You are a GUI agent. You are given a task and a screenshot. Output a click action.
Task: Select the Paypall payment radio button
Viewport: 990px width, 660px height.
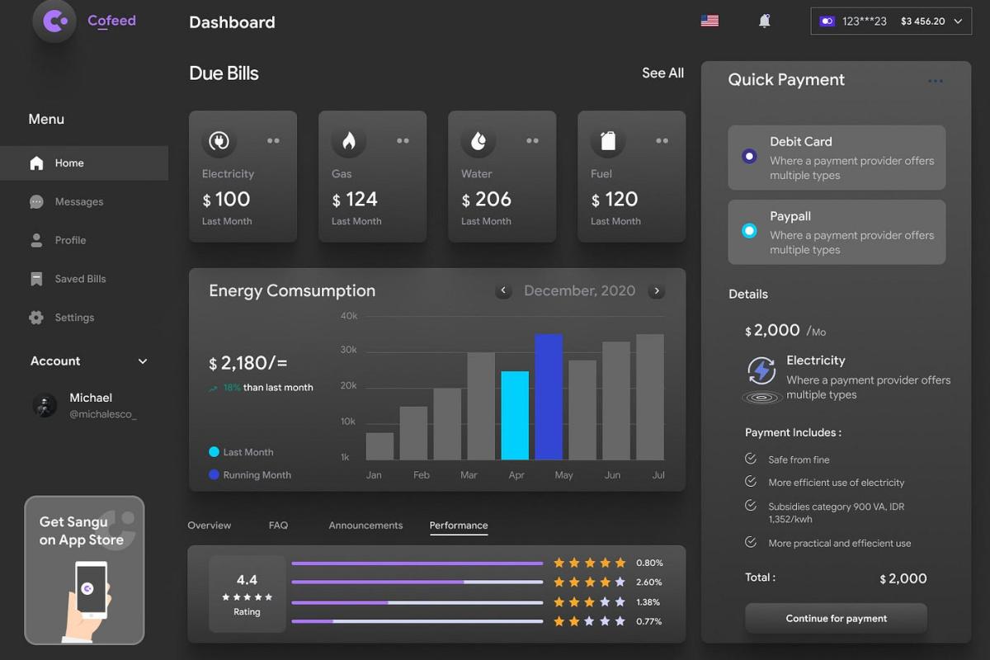[x=749, y=231]
